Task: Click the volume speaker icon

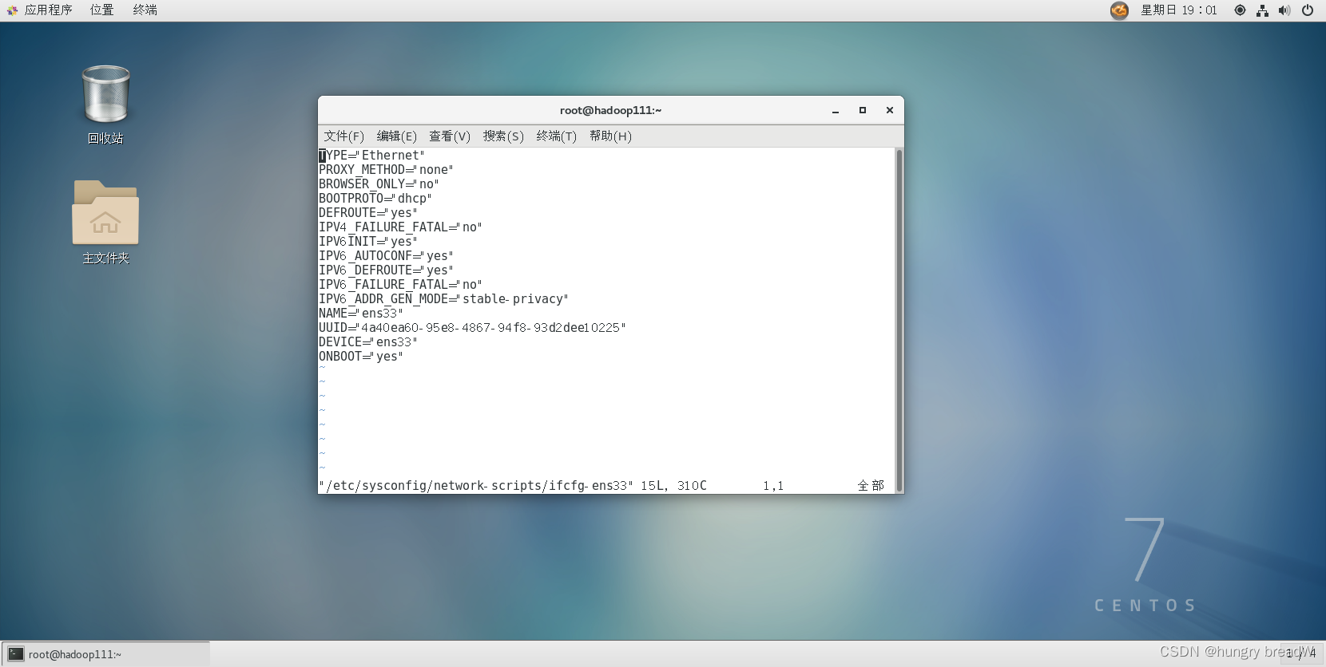Action: click(x=1284, y=10)
